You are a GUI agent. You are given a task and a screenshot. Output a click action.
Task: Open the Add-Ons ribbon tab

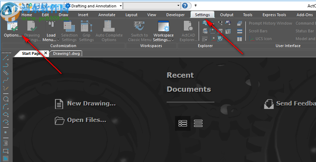[304, 15]
